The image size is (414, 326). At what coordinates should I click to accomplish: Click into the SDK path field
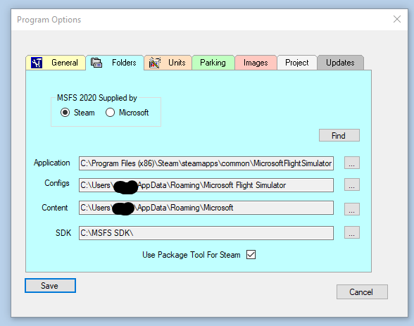pyautogui.click(x=206, y=233)
